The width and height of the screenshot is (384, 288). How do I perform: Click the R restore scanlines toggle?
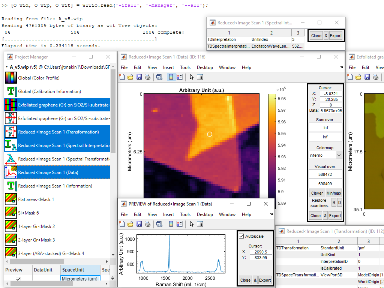[x=334, y=202]
